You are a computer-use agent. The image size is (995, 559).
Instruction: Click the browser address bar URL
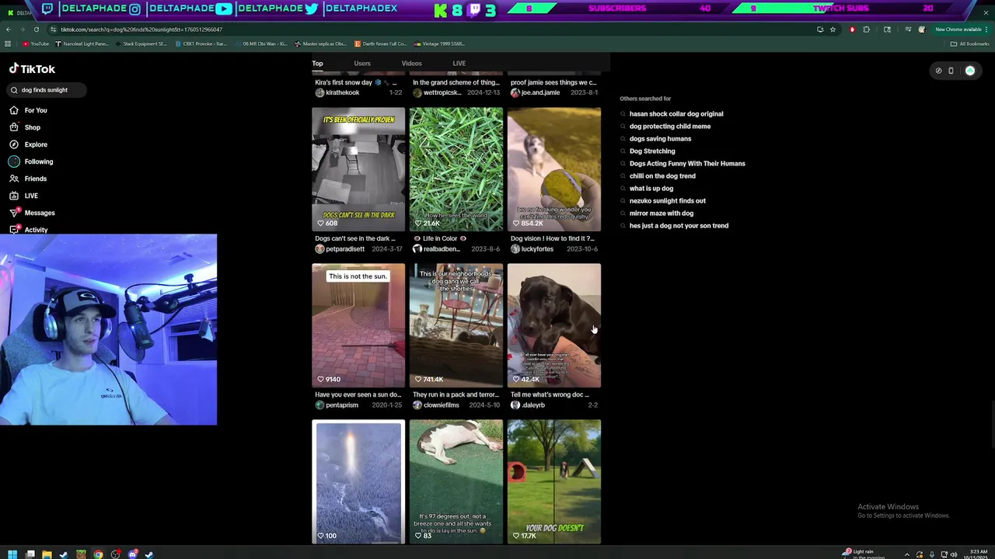(141, 30)
